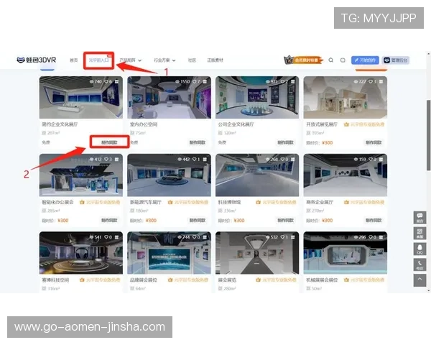
Task: Click the 科技博物馆 title text
Action: point(230,202)
